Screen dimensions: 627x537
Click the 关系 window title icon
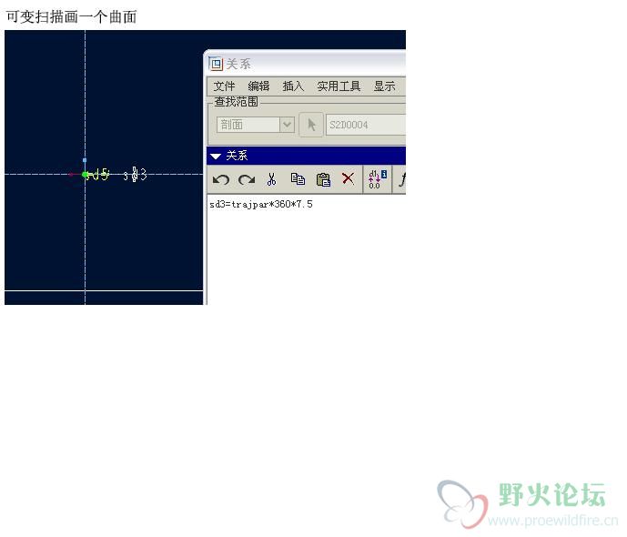(216, 64)
